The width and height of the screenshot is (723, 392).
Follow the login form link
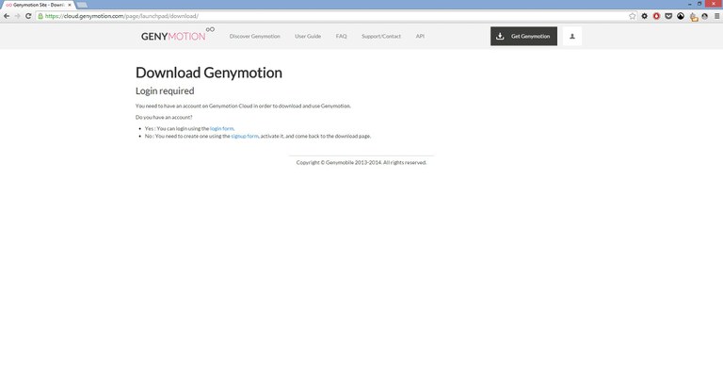(222, 129)
